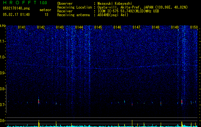Image resolution: width=201 pixels, height=127 pixels.
Task: Select the 0142 time marker
Action: [x=41, y=28]
